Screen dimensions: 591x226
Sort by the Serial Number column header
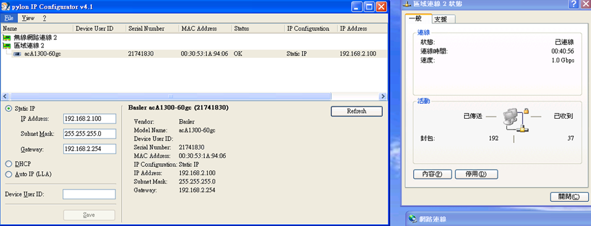coord(152,28)
